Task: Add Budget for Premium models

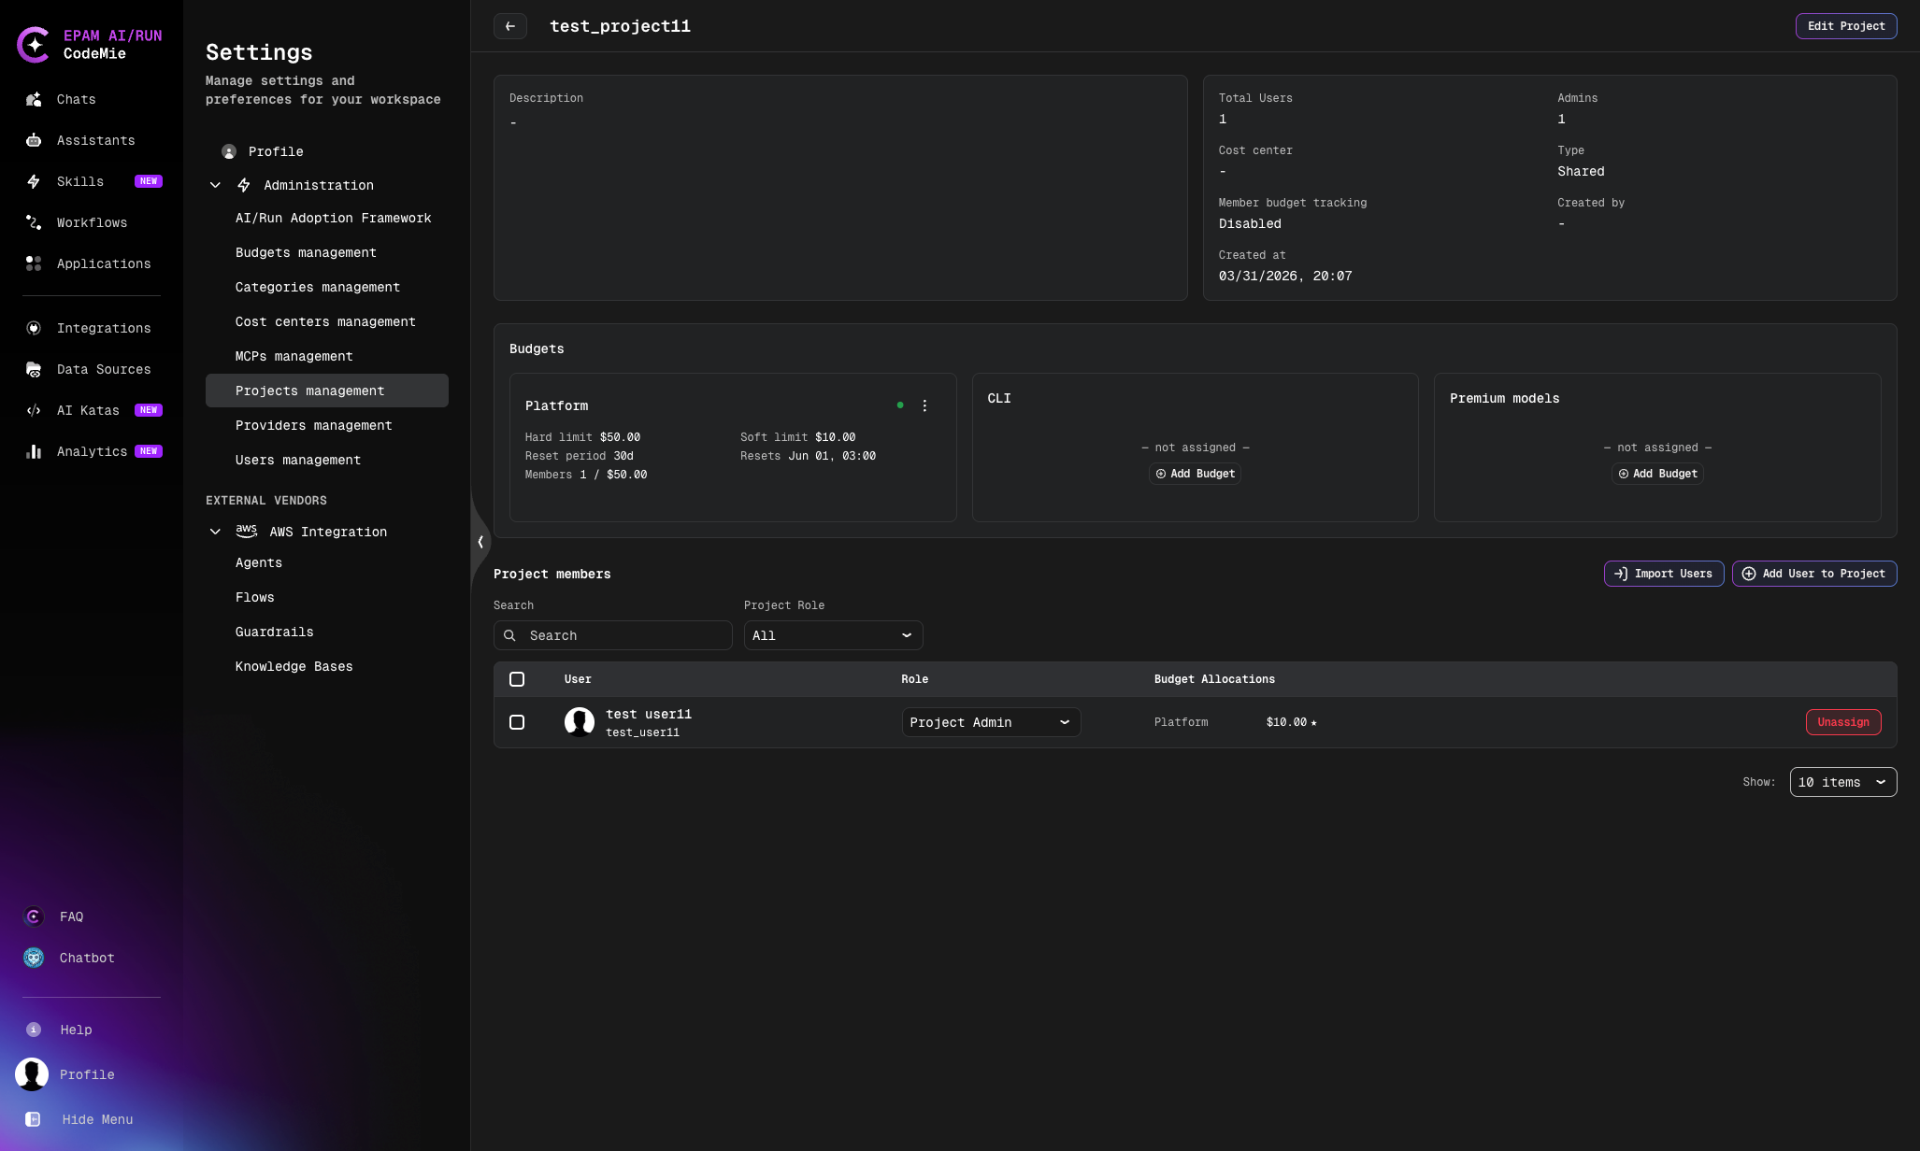Action: coord(1657,474)
